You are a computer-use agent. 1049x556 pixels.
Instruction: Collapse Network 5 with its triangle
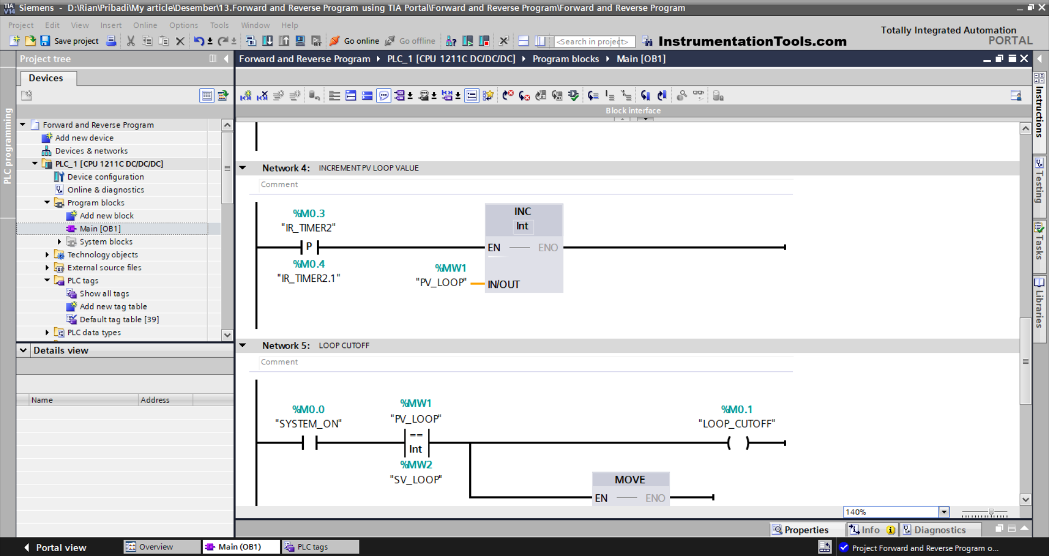(243, 346)
